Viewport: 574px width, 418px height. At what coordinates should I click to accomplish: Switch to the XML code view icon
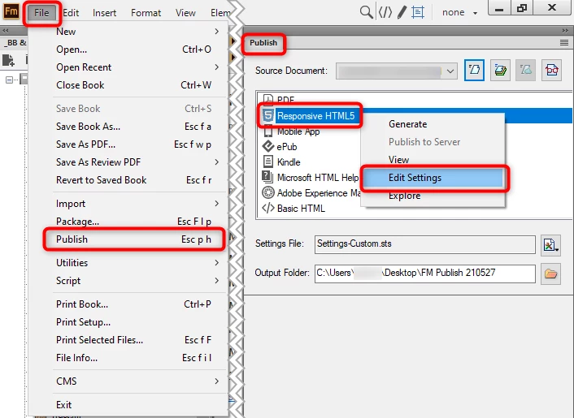point(385,12)
